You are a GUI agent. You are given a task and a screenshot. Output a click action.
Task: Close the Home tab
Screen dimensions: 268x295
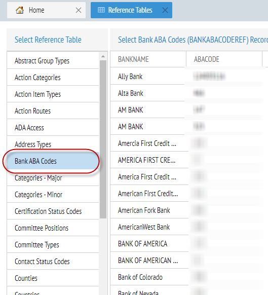[x=79, y=10]
